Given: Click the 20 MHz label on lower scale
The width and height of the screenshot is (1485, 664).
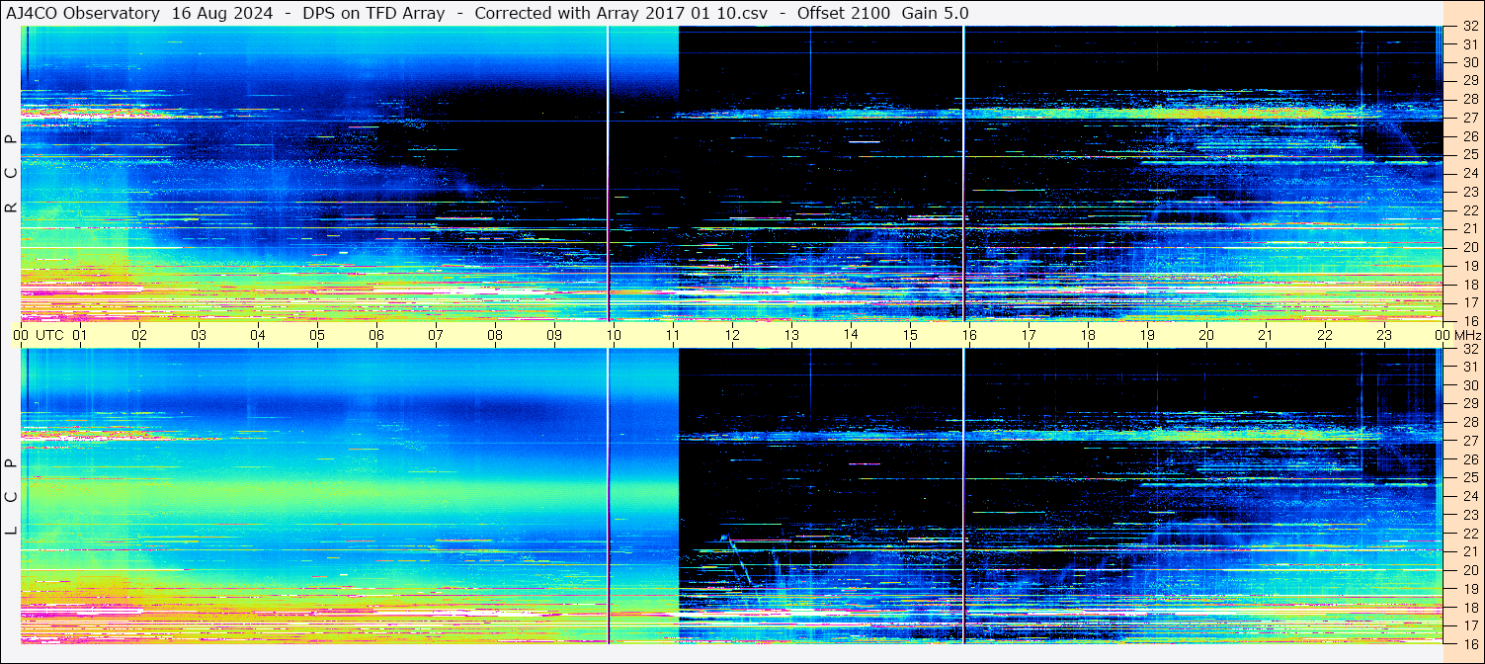Looking at the screenshot, I should (1469, 570).
